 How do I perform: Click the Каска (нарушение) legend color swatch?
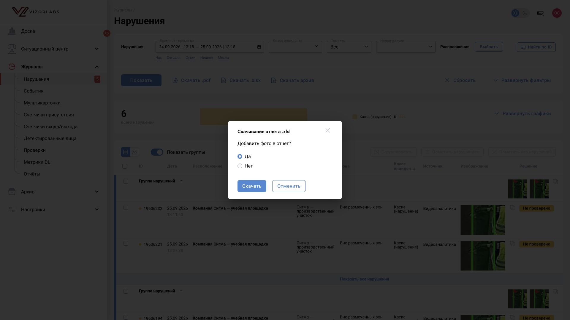pos(355,117)
